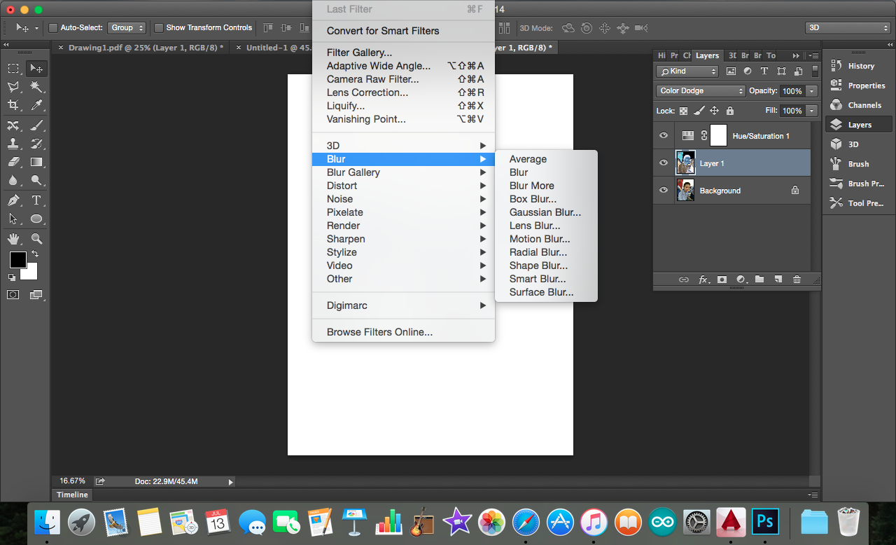The image size is (896, 545).
Task: Open the 3D workspace dropdown
Action: [x=848, y=28]
